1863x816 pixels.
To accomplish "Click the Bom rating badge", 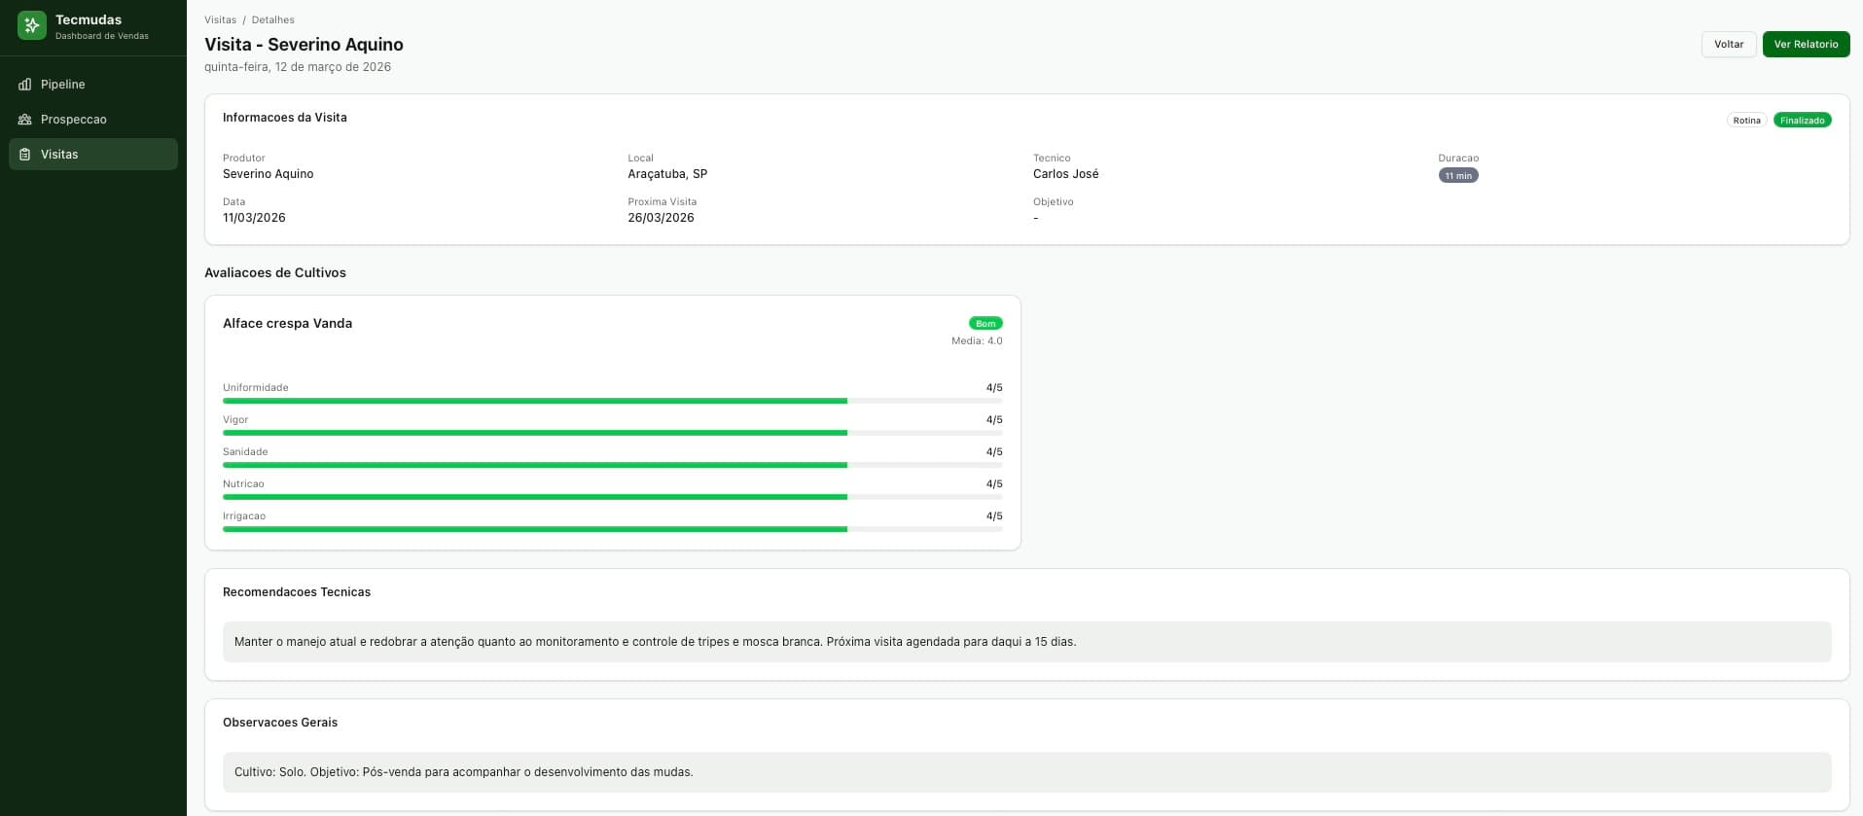I will point(985,324).
